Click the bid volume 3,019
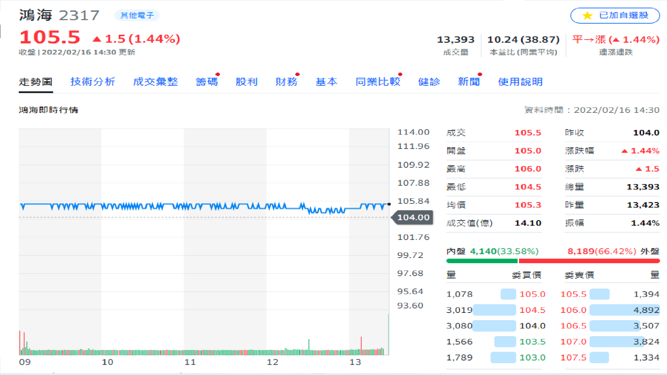This screenshot has height=375, width=667. pos(459,310)
